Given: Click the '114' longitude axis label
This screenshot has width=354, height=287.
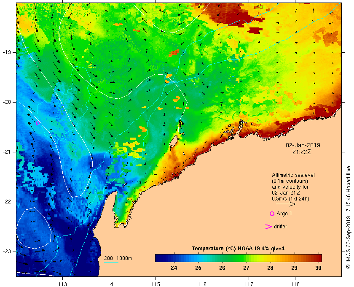Looking at the screenshot, I should click(x=109, y=284).
